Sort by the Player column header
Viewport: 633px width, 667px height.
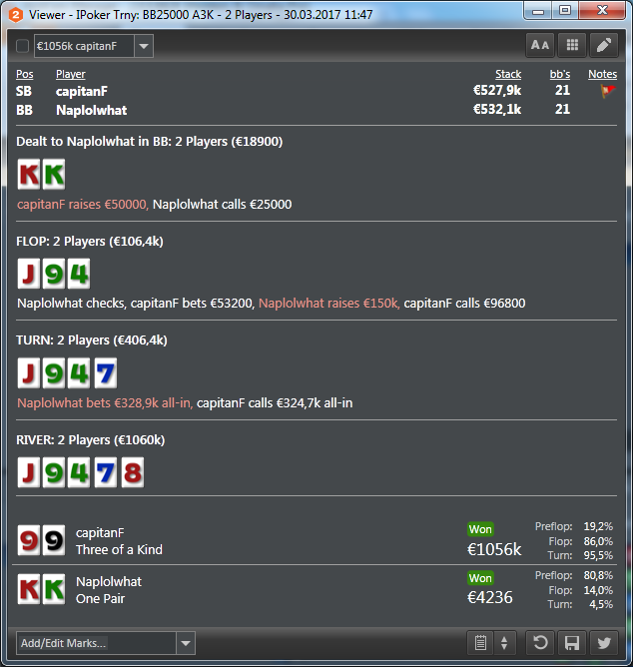[x=71, y=74]
